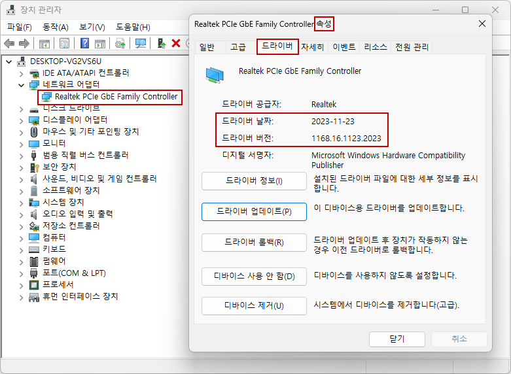The image size is (511, 374).
Task: Switch to the 리소스 tab
Action: [x=375, y=47]
